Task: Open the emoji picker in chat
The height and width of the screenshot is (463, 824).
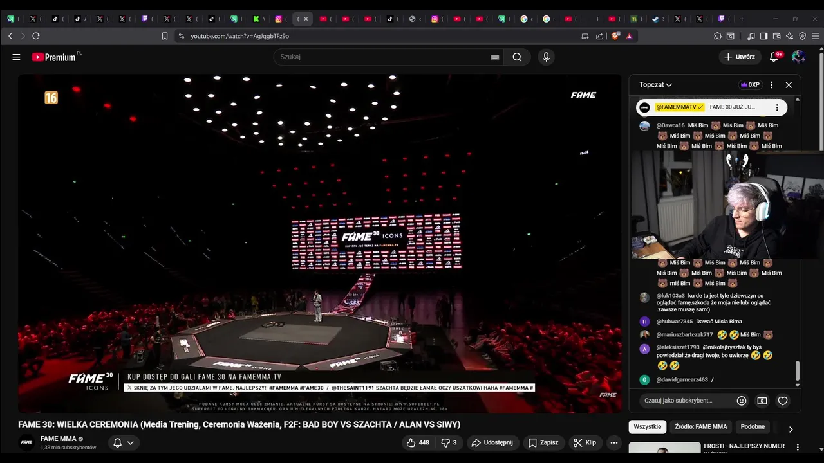Action: (742, 401)
